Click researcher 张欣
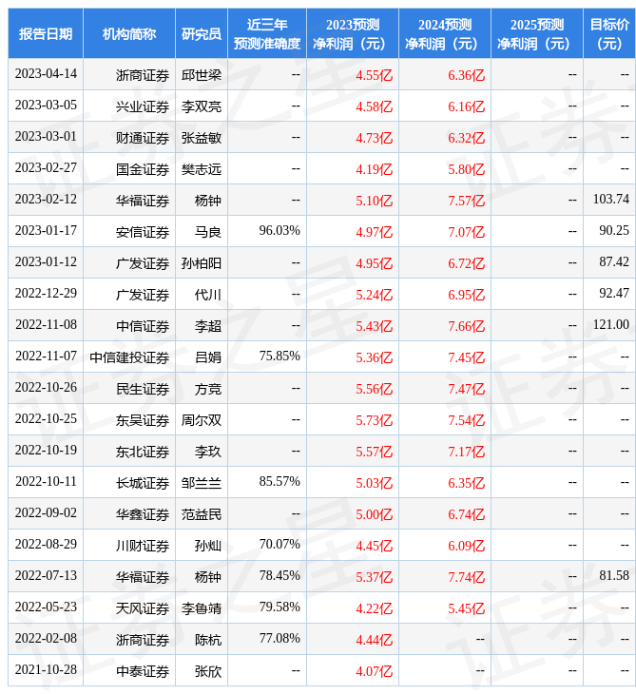Viewport: 636px width, 694px height. [x=208, y=672]
